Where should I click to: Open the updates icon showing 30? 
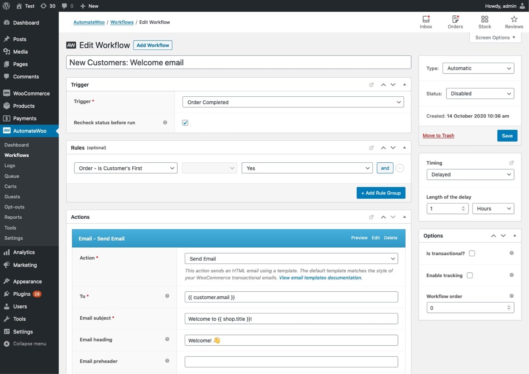coord(48,6)
